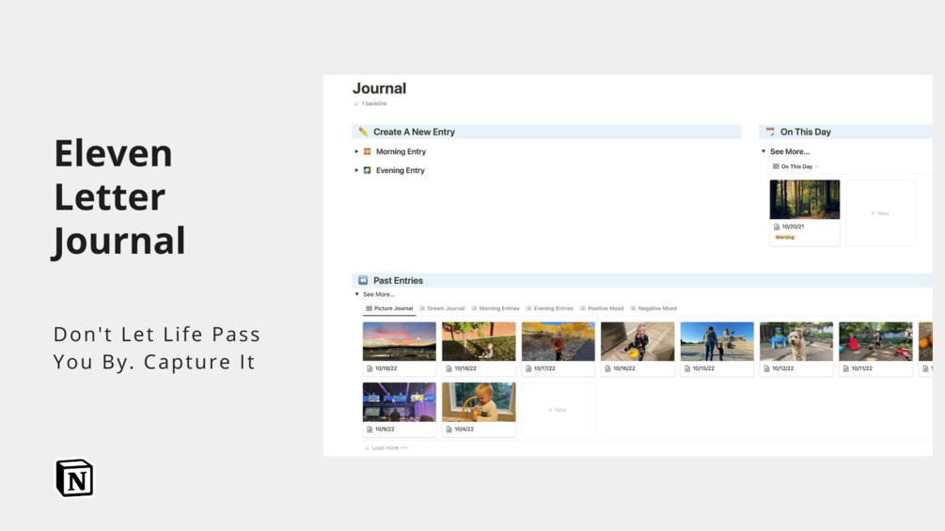Switch to the Picture Journal tab

pyautogui.click(x=389, y=308)
